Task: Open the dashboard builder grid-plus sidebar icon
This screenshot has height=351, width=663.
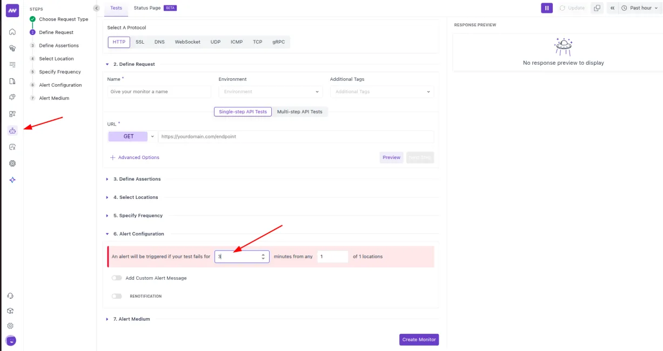Action: pyautogui.click(x=12, y=114)
